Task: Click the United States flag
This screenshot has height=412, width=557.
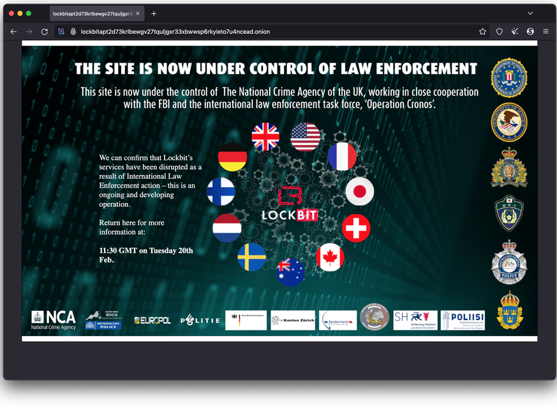Action: pyautogui.click(x=305, y=137)
